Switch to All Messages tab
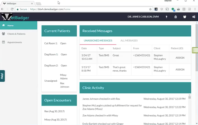 pos(129,41)
